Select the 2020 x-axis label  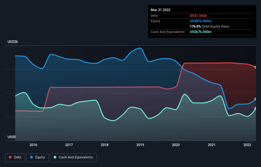(x=176, y=145)
